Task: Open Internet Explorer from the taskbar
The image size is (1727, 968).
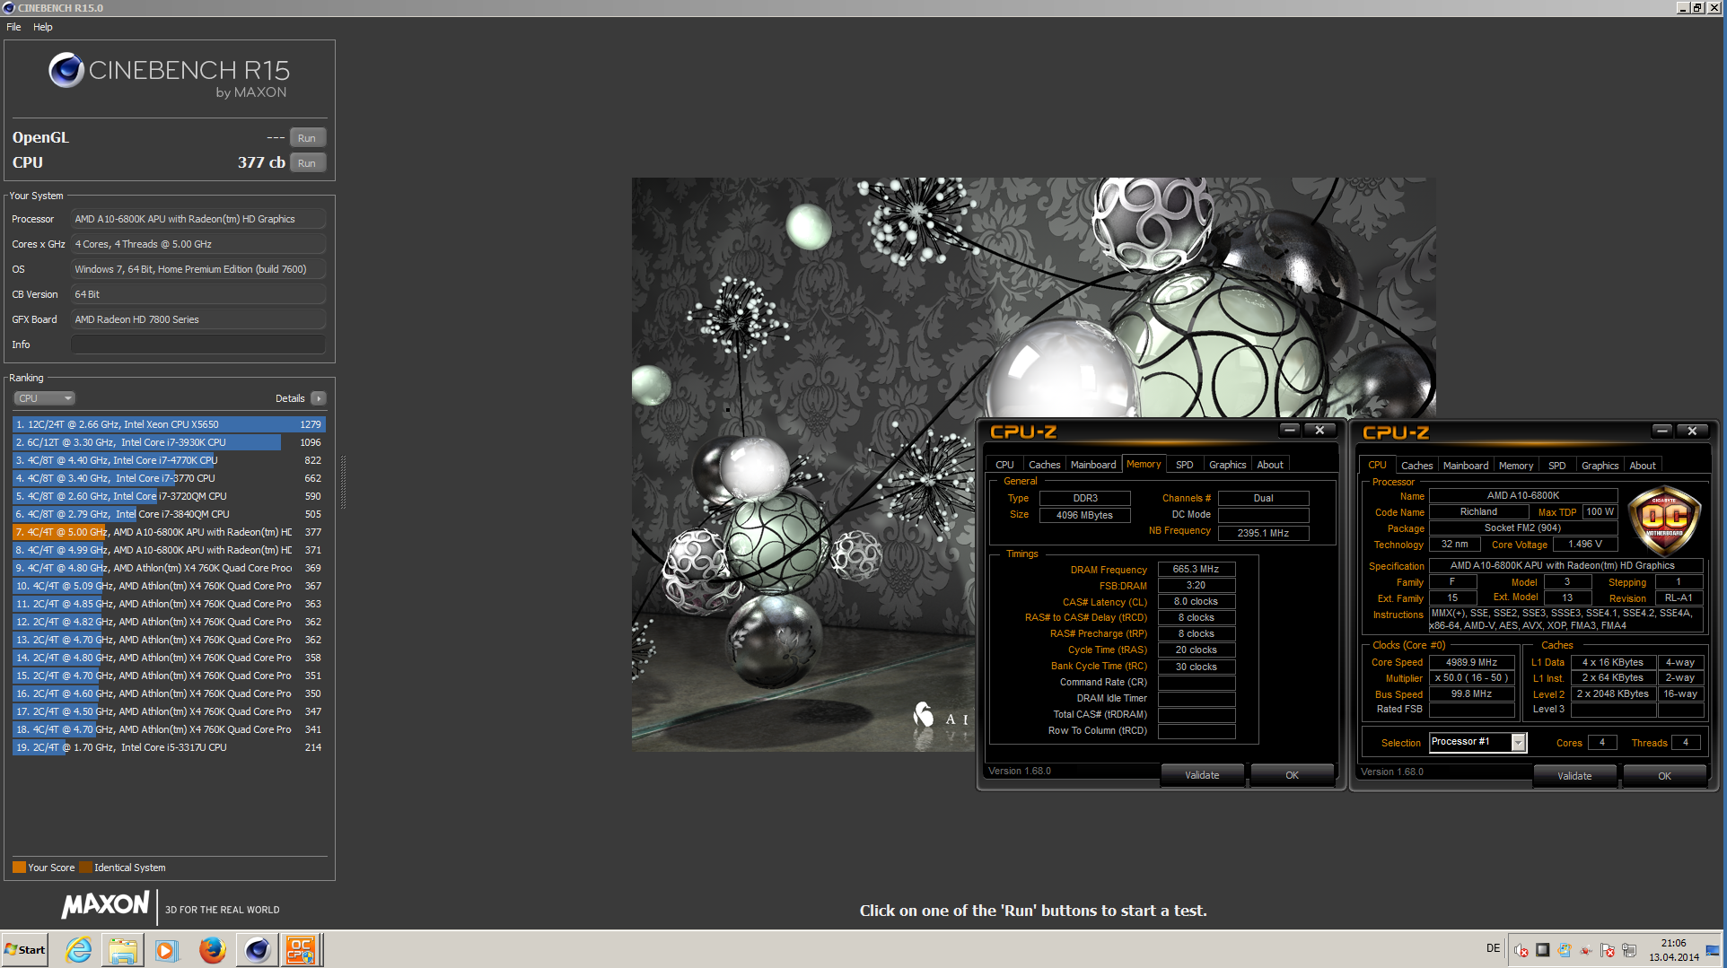Action: 79,949
